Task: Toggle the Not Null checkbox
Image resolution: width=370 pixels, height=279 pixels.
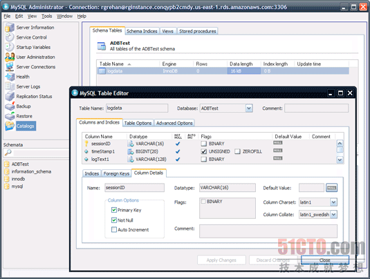Action: click(x=114, y=220)
